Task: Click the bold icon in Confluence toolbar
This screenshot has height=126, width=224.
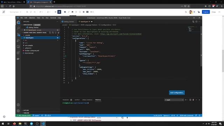Action: [27, 12]
